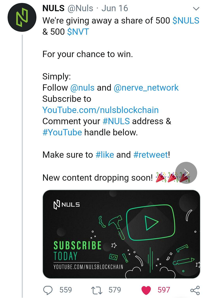Click the #NULS hashtag

116,121
